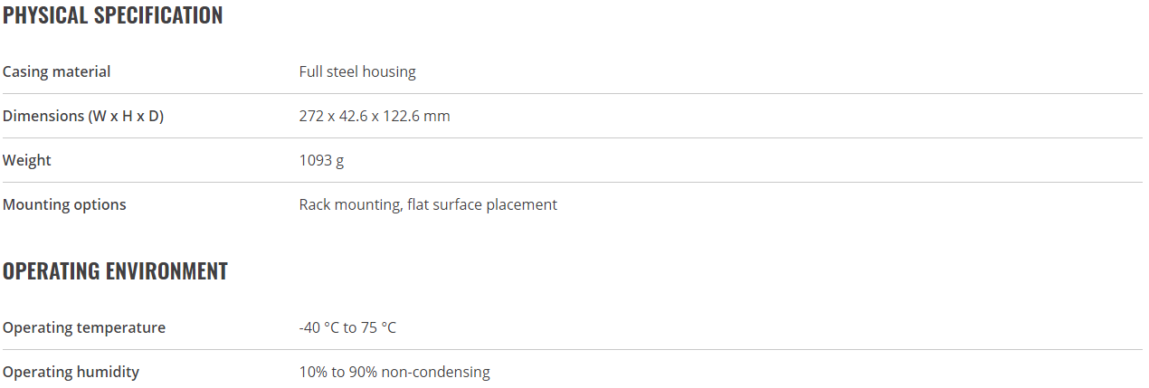The image size is (1149, 388).
Task: Select the Dimensions (W x H x D) label
Action: click(83, 116)
